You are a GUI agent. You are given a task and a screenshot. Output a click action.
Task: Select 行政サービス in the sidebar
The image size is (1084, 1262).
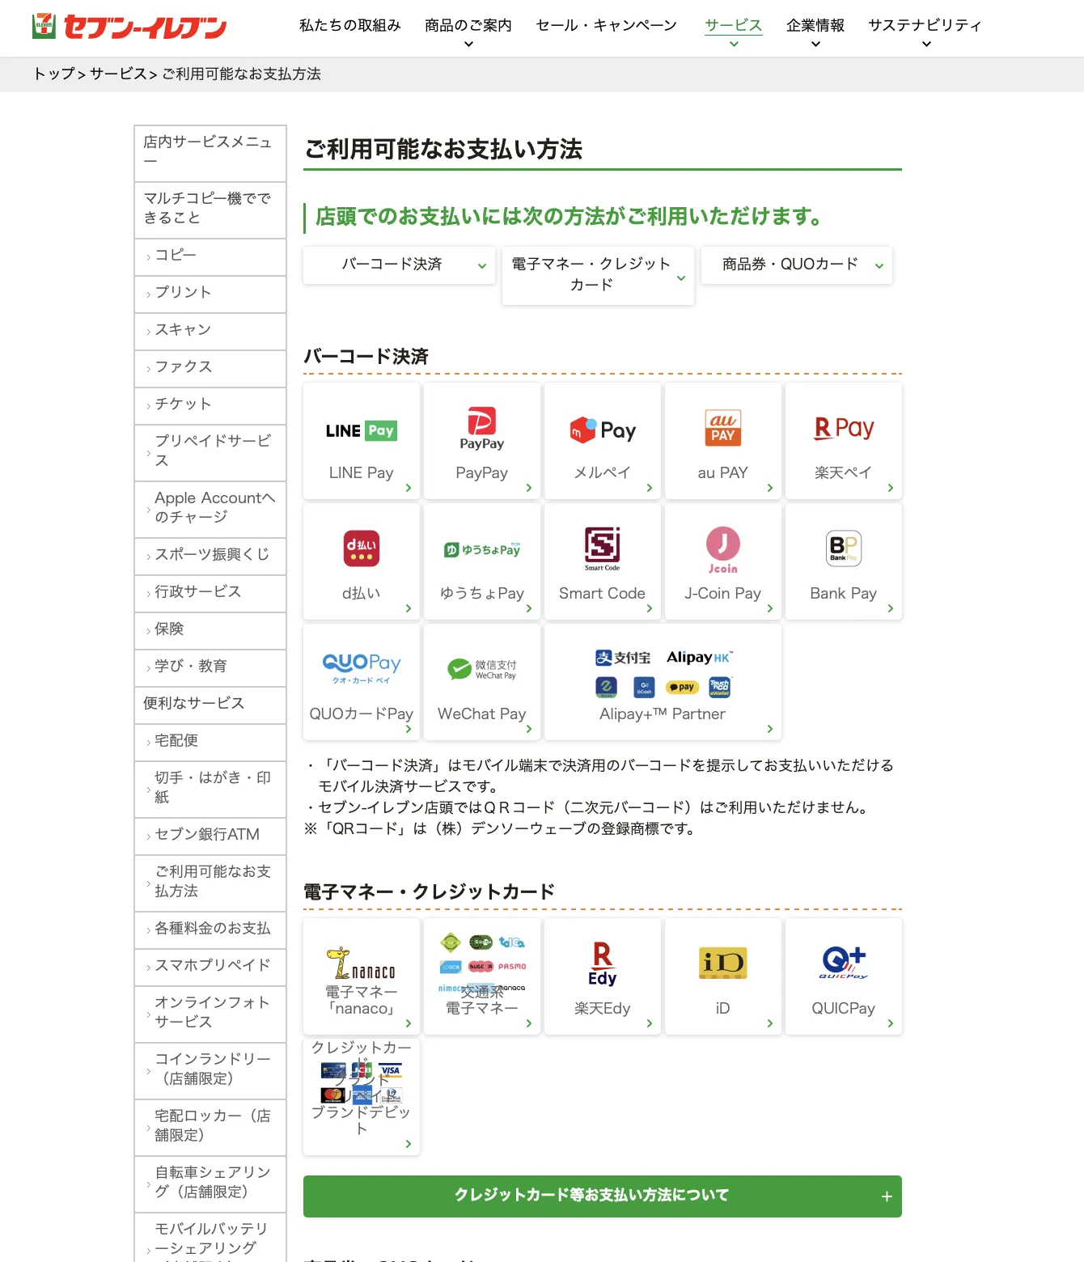[x=210, y=593]
